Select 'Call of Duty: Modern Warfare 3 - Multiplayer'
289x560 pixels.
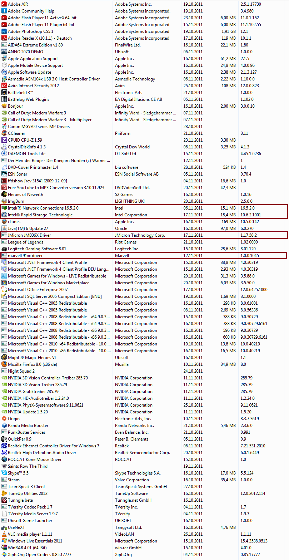(x=50, y=120)
